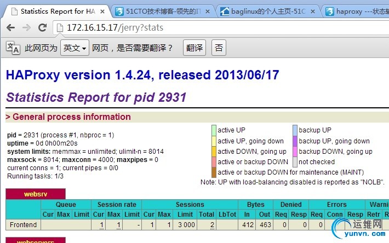The height and width of the screenshot is (243, 389).
Task: Click the browser forward arrow
Action: pos(26,27)
